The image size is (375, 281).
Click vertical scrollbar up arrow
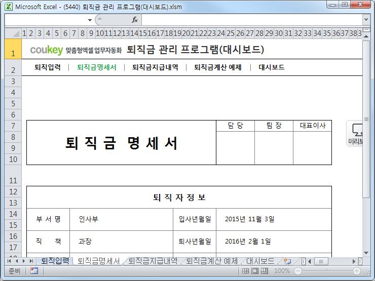(366, 36)
